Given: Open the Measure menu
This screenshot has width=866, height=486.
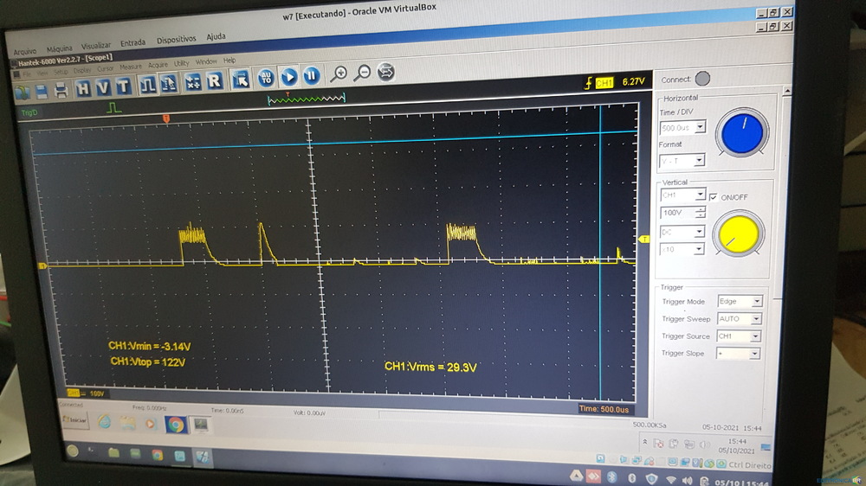Looking at the screenshot, I should pyautogui.click(x=131, y=67).
